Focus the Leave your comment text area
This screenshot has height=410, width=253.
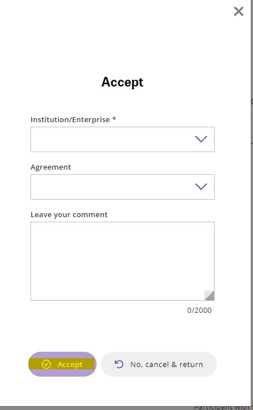(x=123, y=261)
